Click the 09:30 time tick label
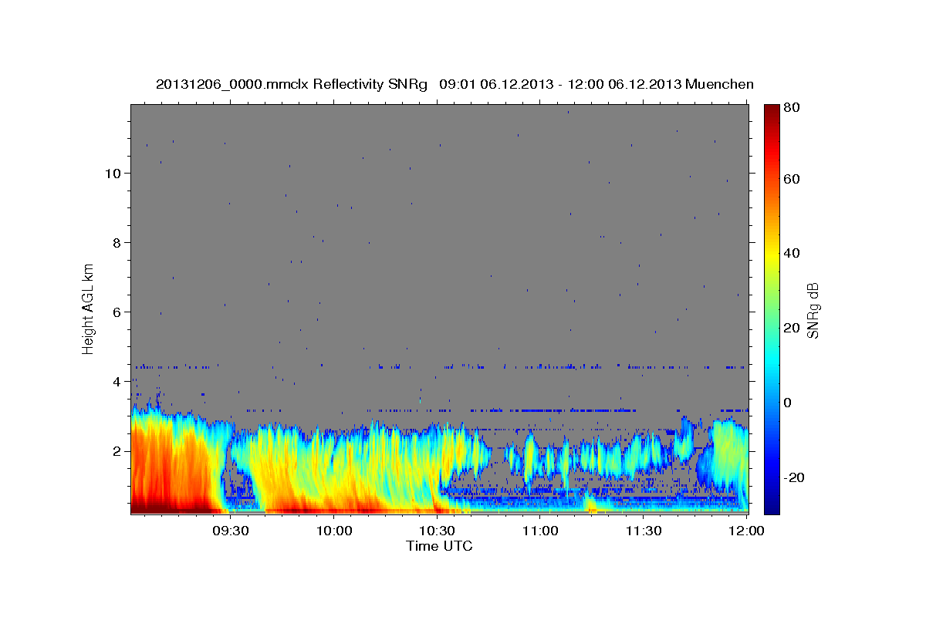This screenshot has height=617, width=926. (x=231, y=531)
